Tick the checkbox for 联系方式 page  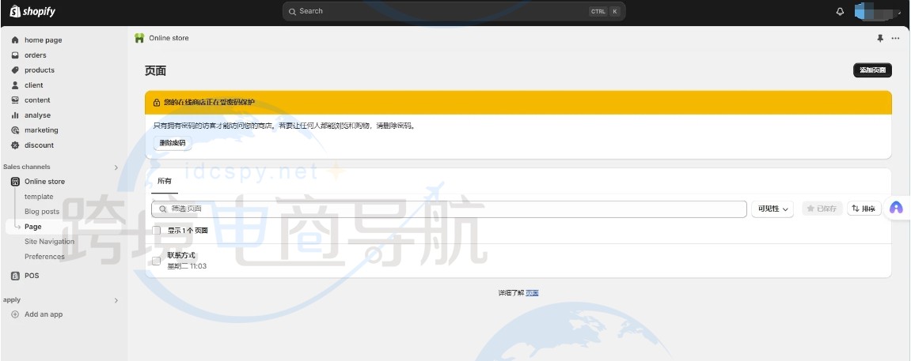point(156,261)
